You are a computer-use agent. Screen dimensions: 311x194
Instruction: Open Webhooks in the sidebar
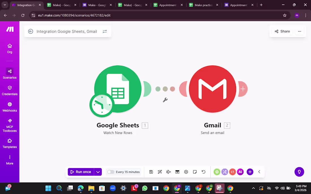pos(10,107)
